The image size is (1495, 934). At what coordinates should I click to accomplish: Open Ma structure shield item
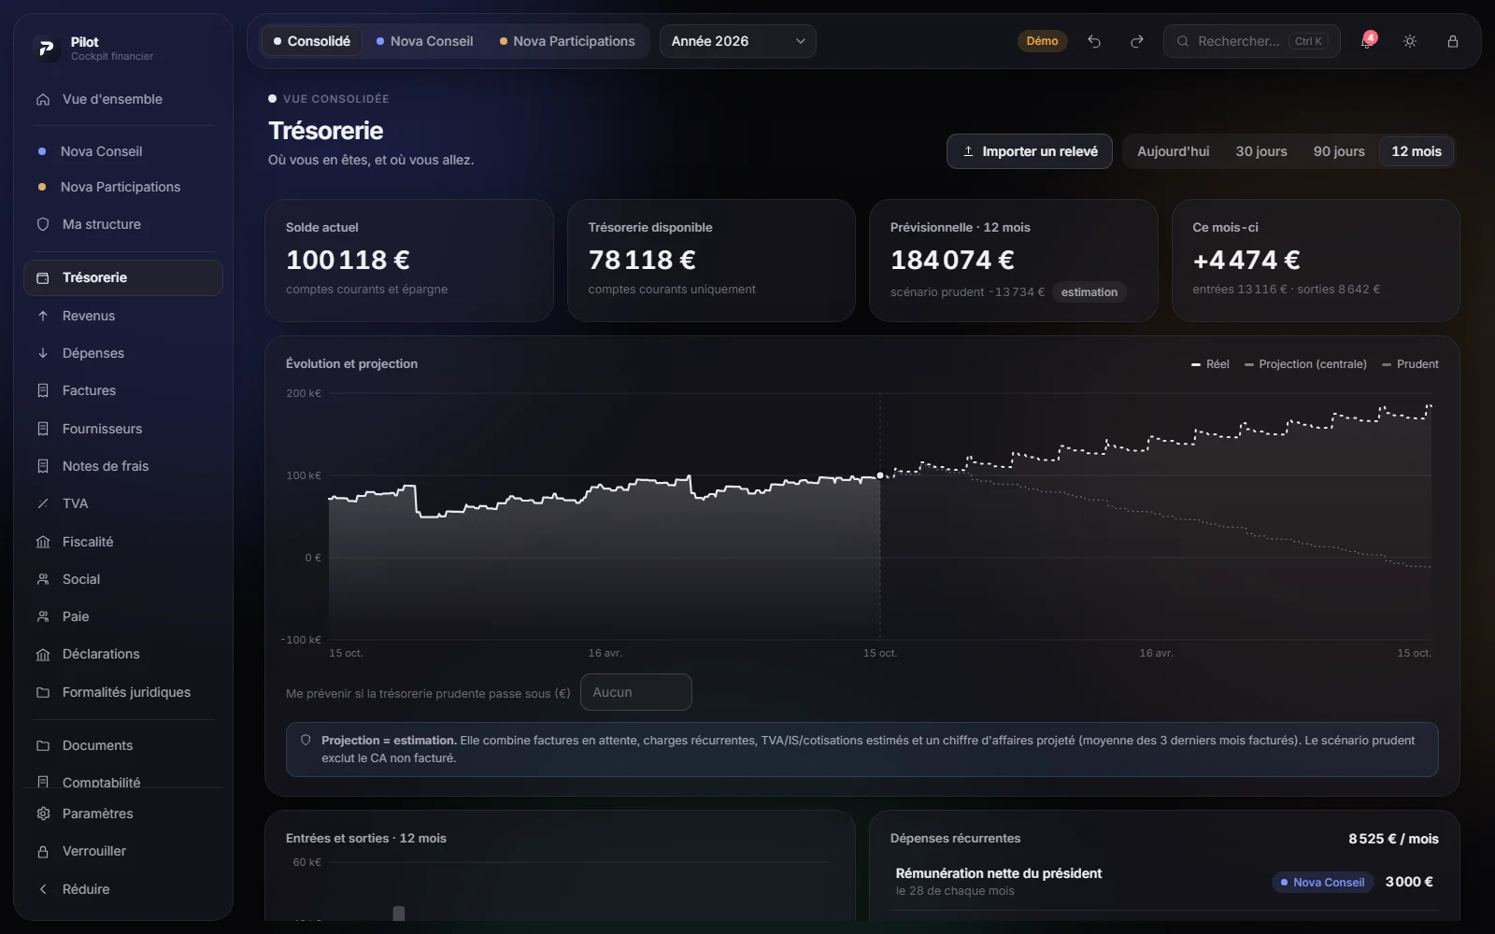(x=123, y=224)
